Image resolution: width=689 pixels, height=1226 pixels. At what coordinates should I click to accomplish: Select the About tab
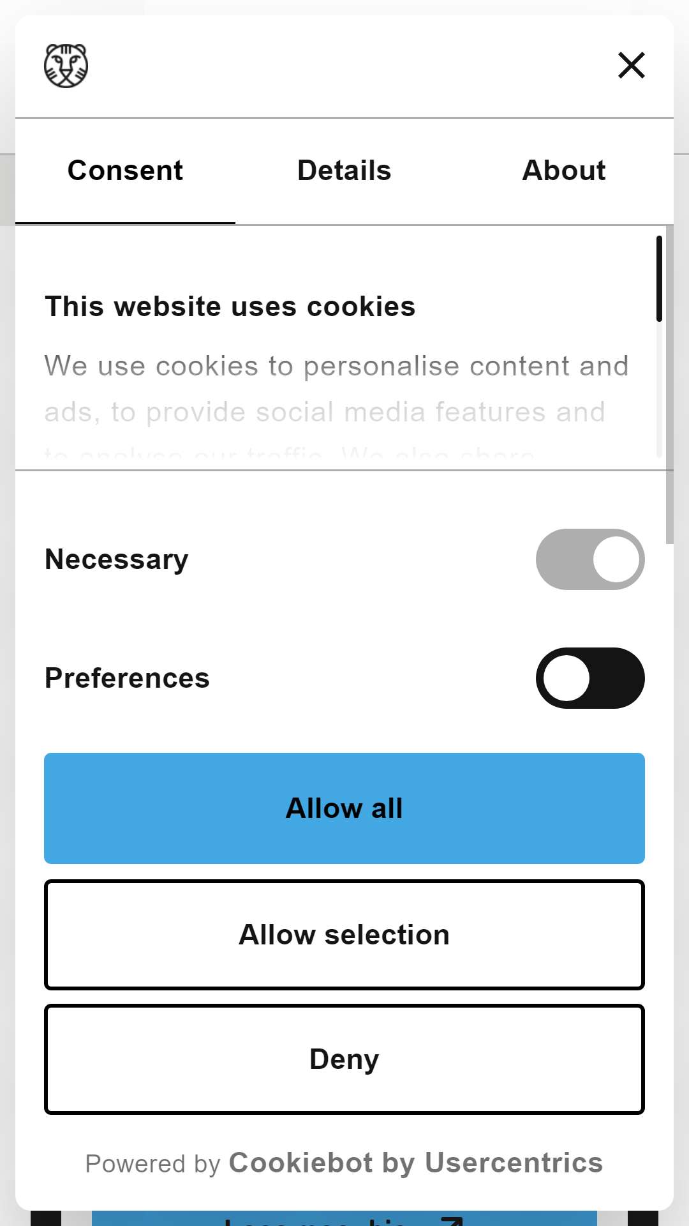coord(564,170)
